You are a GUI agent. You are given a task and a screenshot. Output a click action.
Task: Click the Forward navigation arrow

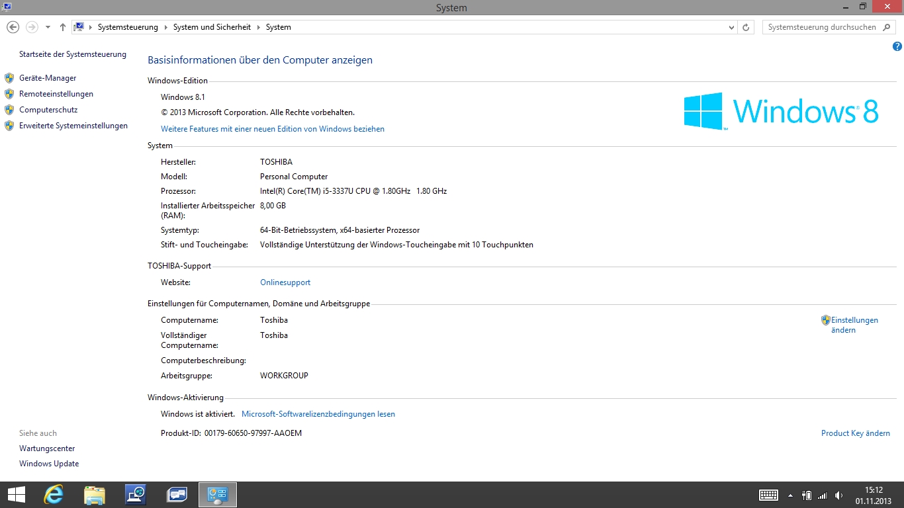pos(31,27)
